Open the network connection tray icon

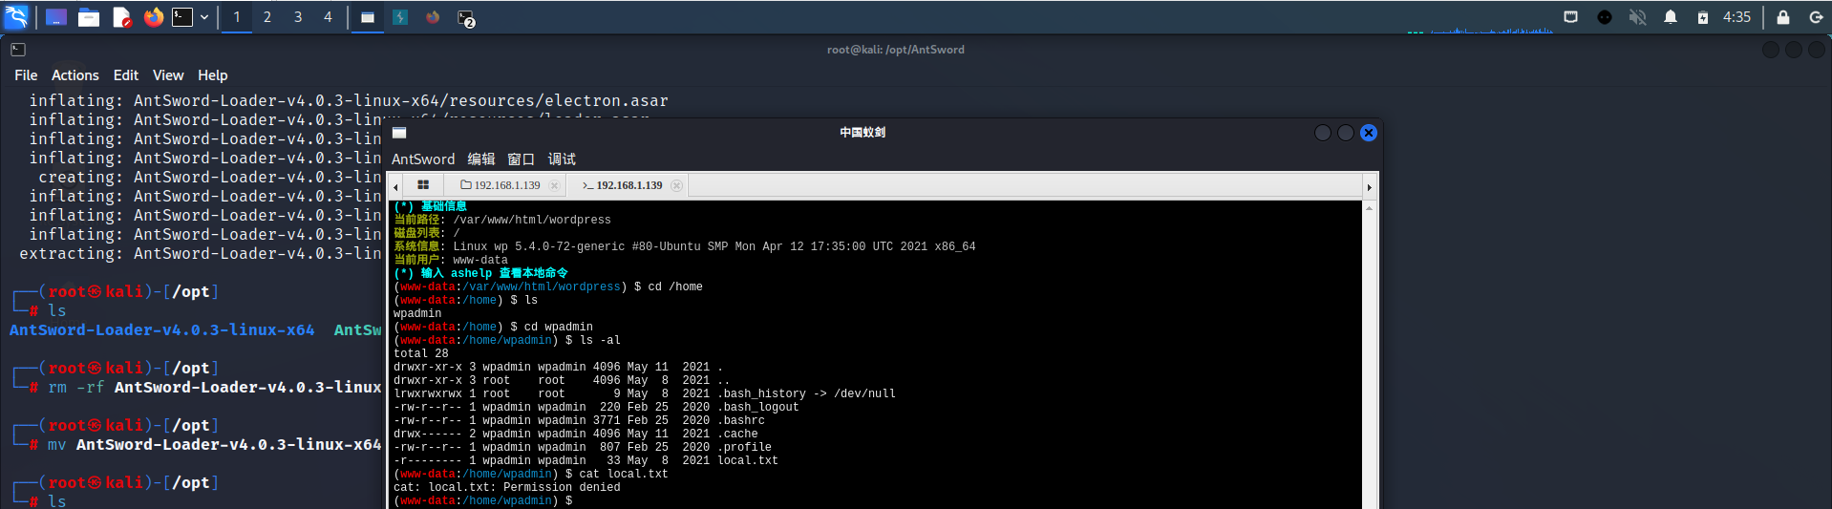1570,17
